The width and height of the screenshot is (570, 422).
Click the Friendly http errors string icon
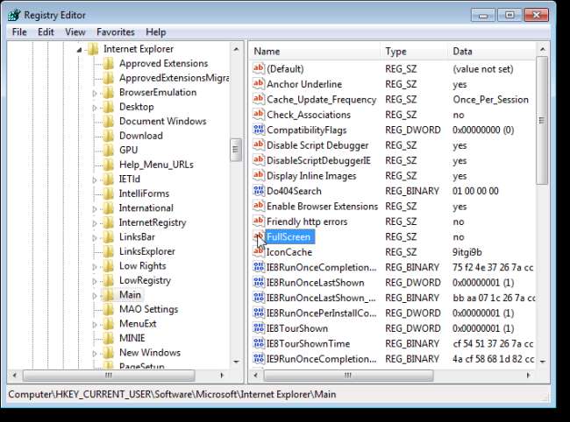[x=259, y=221]
